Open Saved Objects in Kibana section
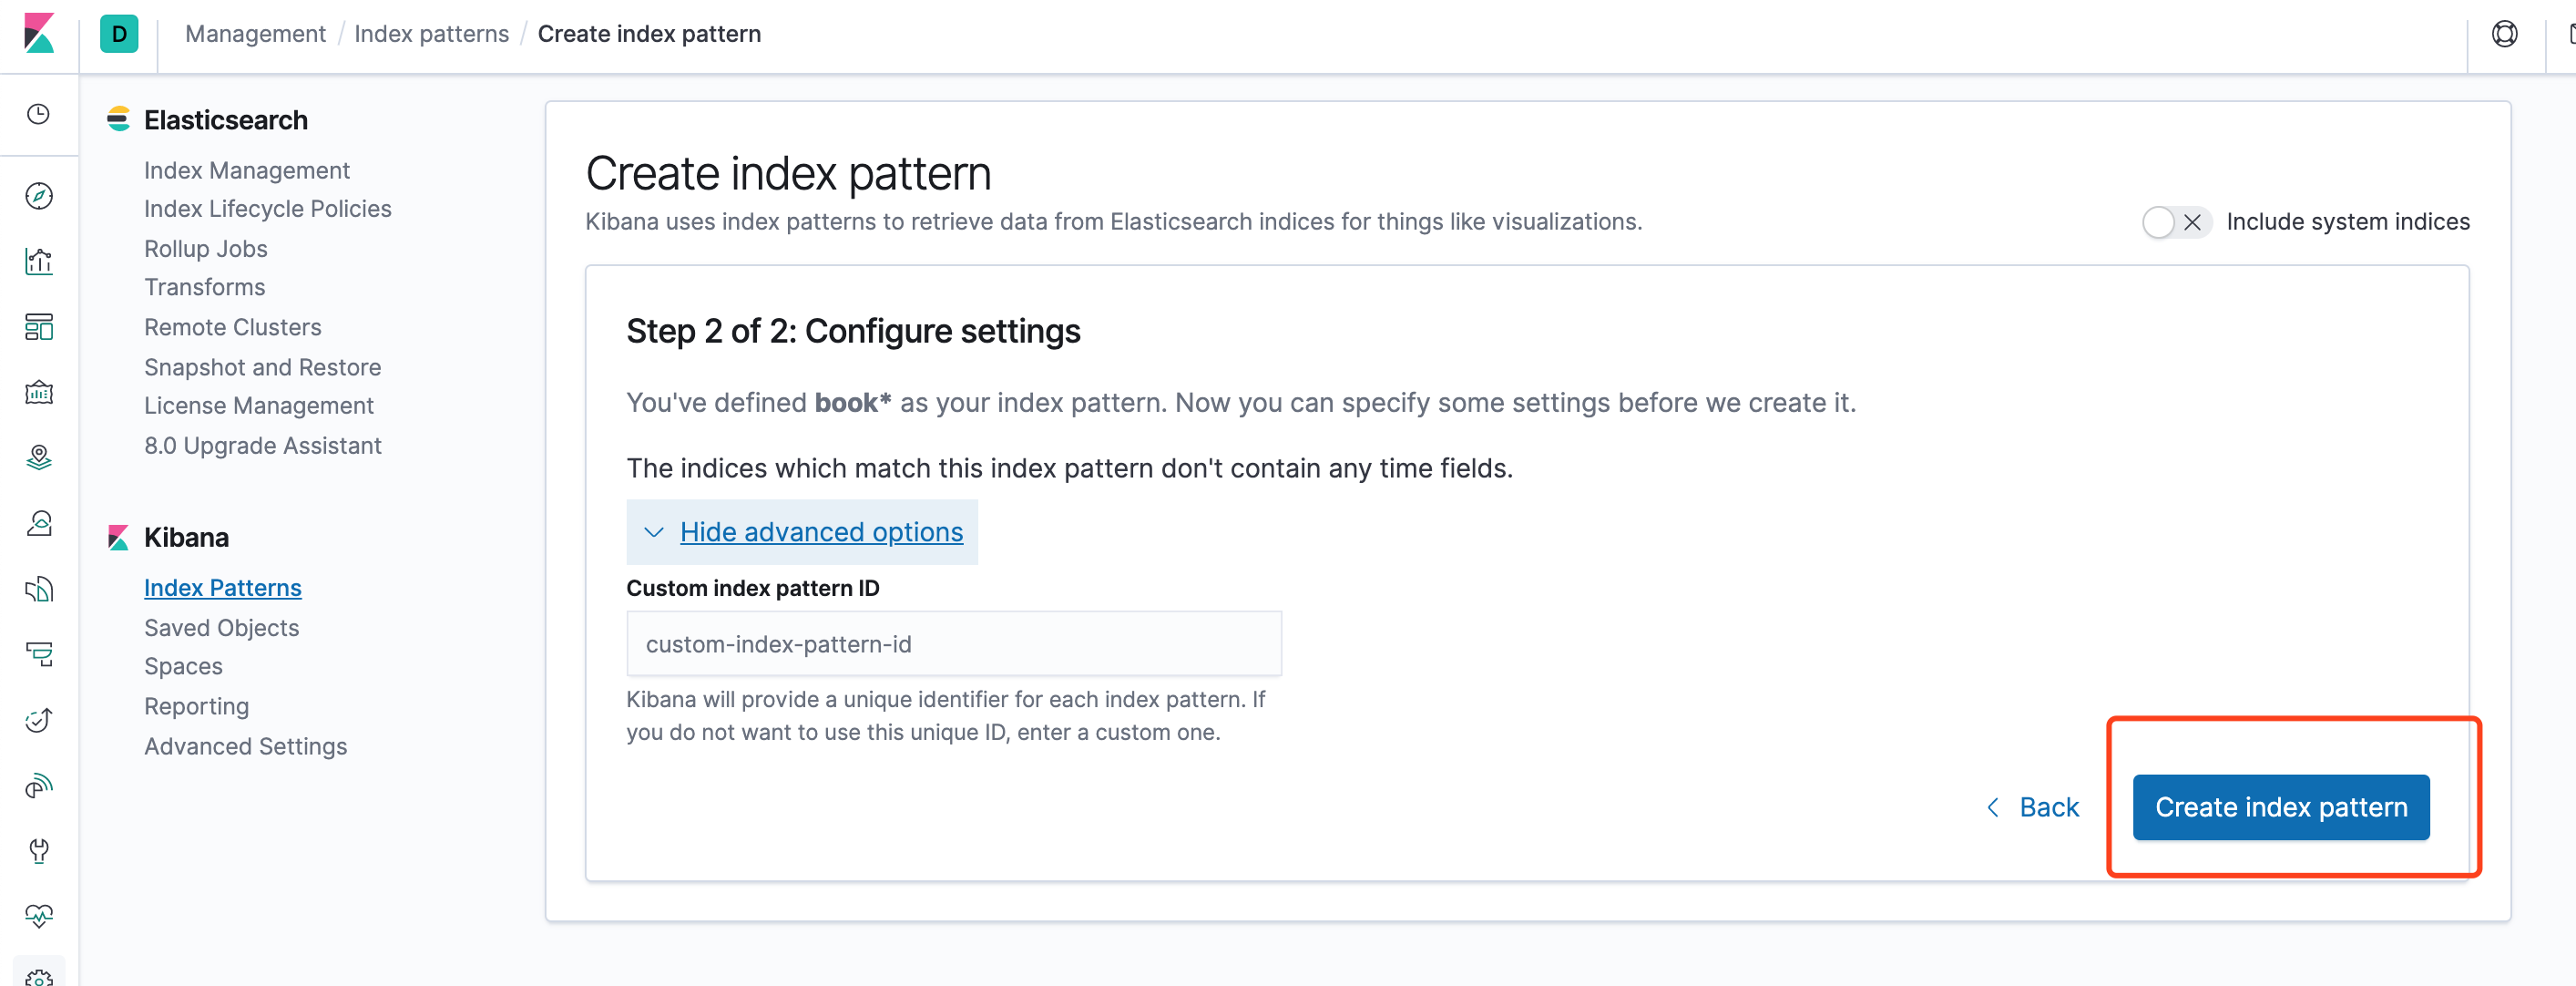2576x986 pixels. 221,627
